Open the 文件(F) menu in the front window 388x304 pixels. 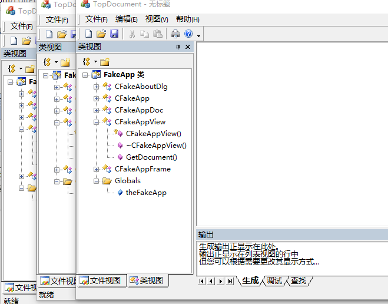tap(96, 19)
